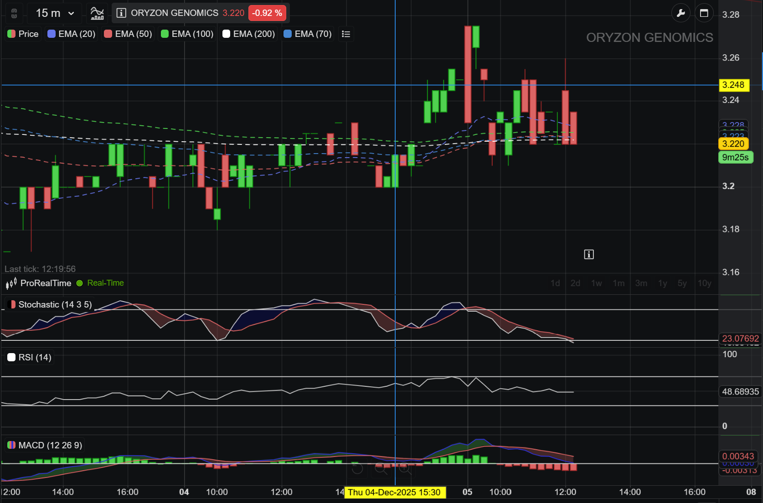Click the EMA (50) red color swatch
Image resolution: width=763 pixels, height=503 pixels.
coord(108,34)
